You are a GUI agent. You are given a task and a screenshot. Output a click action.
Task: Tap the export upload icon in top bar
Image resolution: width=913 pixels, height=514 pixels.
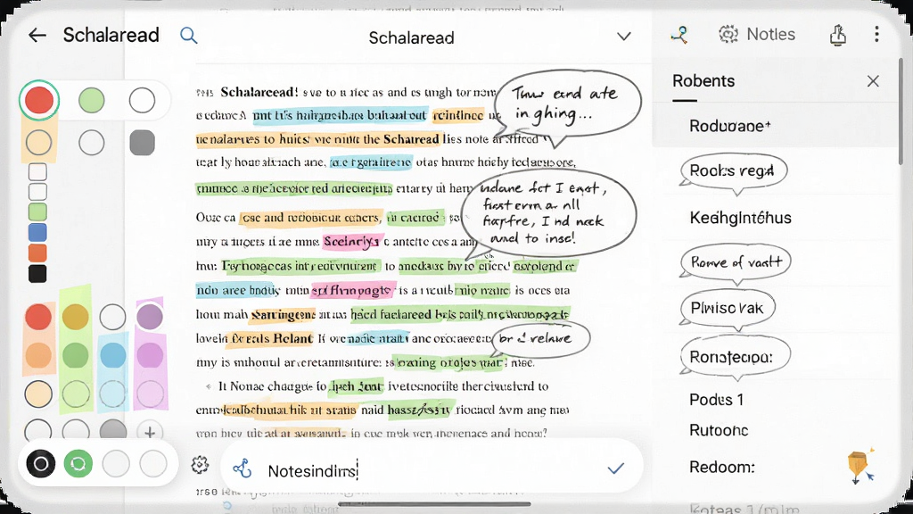838,35
